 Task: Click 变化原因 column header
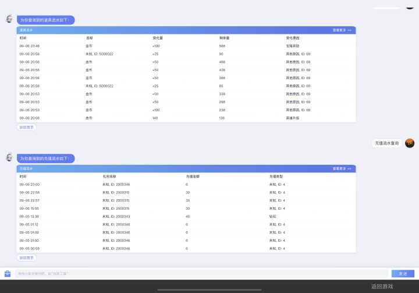tap(293, 38)
